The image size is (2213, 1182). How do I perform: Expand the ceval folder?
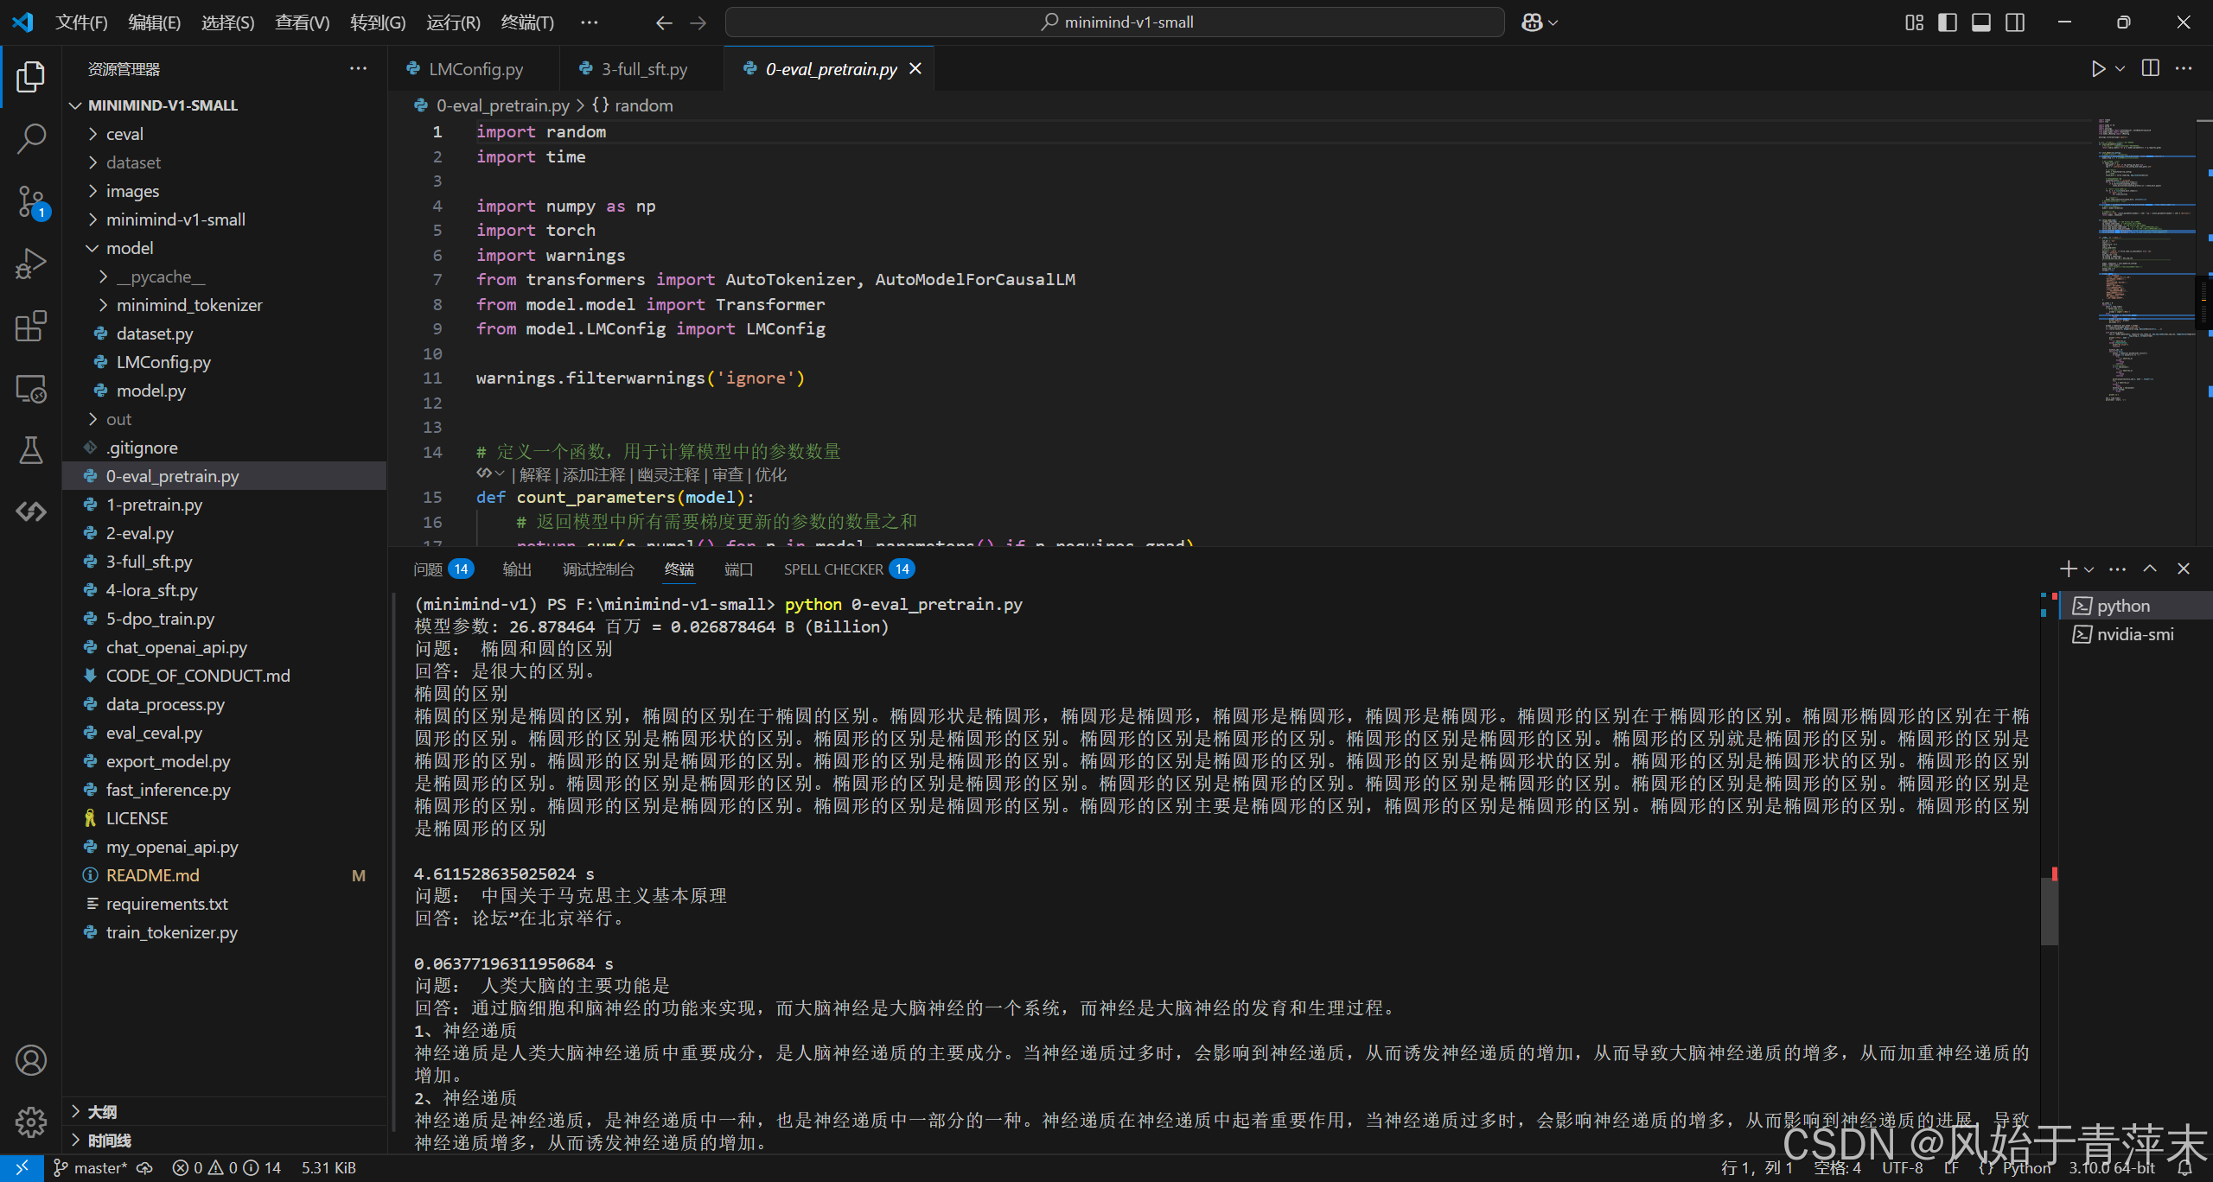click(x=93, y=134)
